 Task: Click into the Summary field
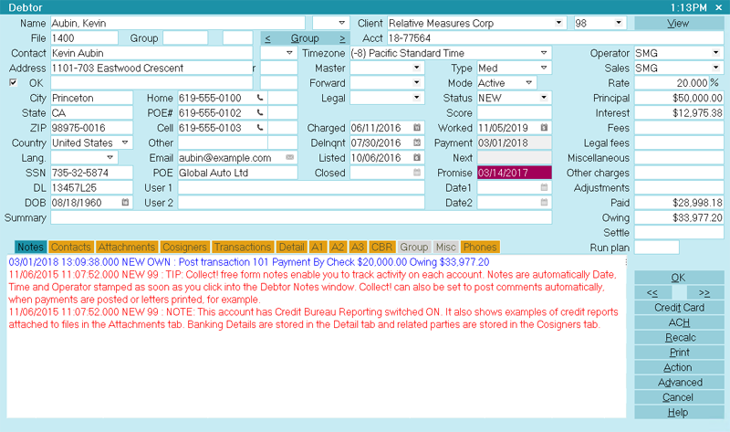coord(301,217)
